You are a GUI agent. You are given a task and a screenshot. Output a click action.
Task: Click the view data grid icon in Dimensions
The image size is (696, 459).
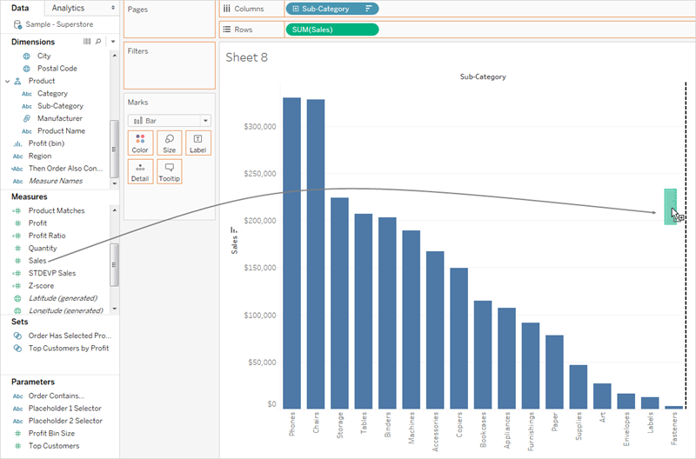pos(87,41)
